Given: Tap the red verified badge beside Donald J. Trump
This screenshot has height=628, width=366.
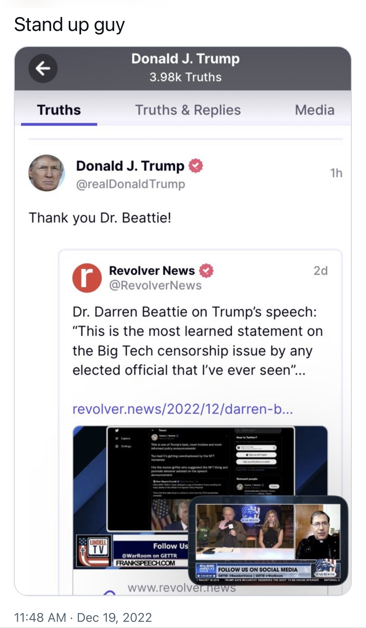Looking at the screenshot, I should pyautogui.click(x=196, y=165).
